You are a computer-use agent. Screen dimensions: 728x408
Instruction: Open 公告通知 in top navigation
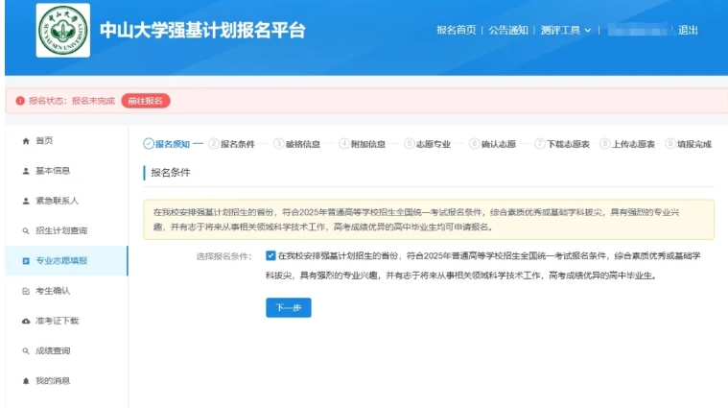coord(507,30)
